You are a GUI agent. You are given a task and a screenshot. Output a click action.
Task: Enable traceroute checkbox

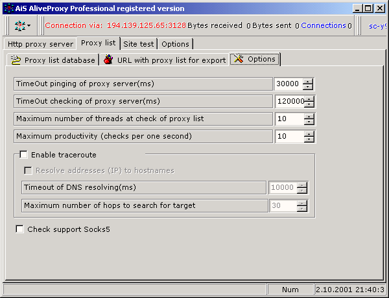pyautogui.click(x=23, y=155)
